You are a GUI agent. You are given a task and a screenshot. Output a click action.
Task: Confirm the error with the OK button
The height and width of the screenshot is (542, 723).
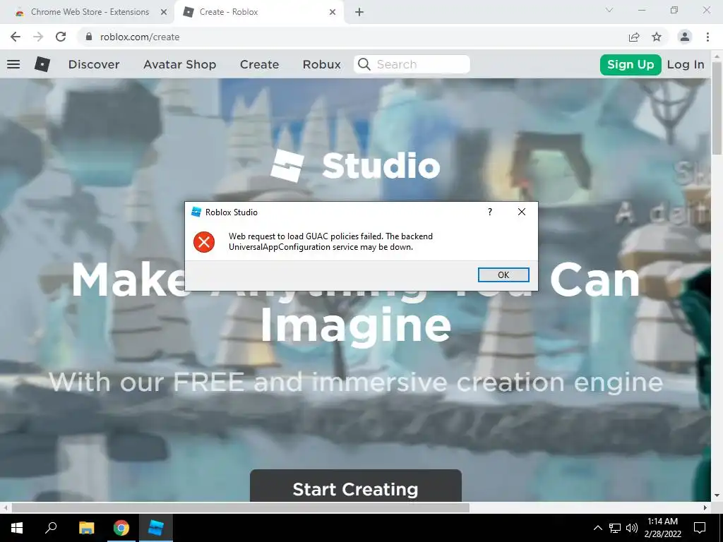(503, 275)
